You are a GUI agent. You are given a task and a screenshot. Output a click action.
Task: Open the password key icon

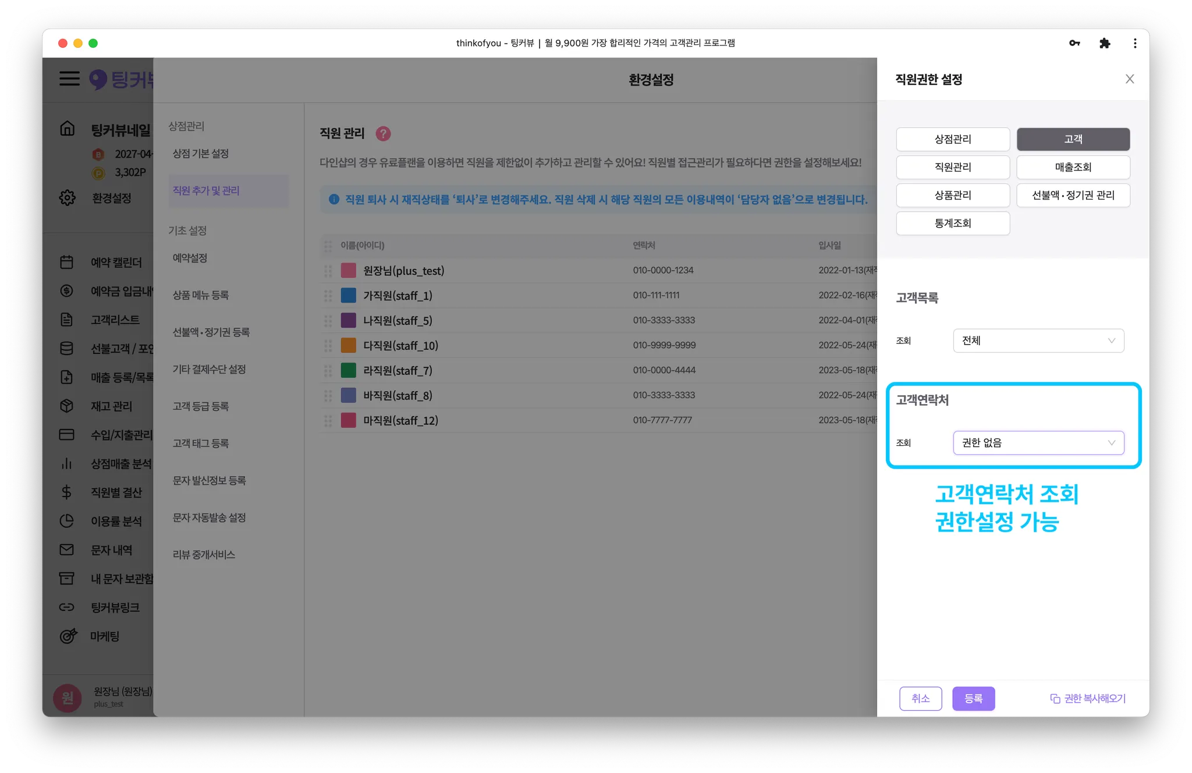click(1074, 43)
